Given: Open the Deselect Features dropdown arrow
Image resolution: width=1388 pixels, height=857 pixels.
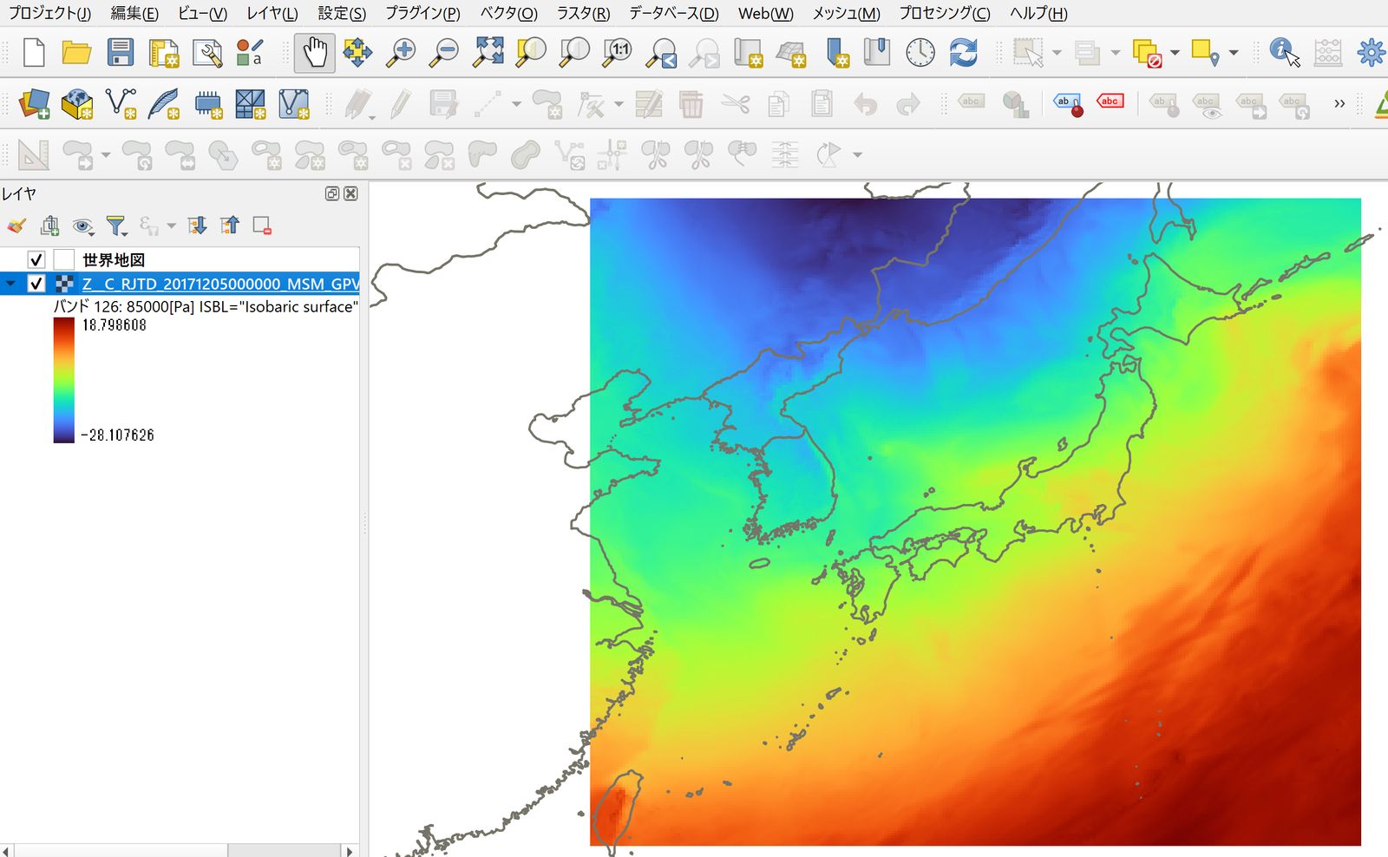Looking at the screenshot, I should [1175, 53].
